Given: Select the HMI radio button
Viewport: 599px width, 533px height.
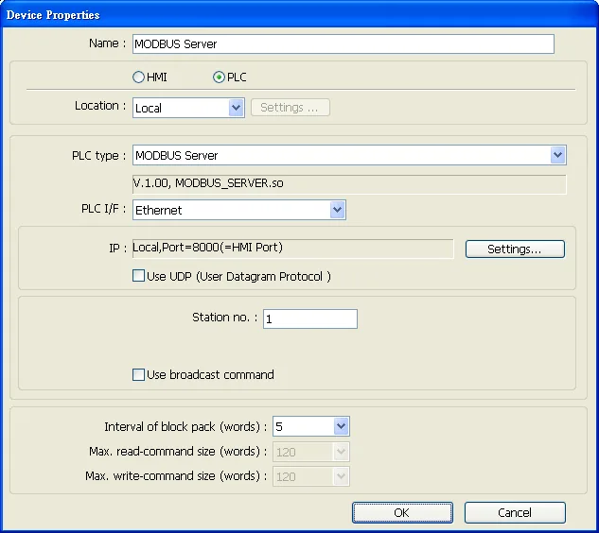Looking at the screenshot, I should coord(138,77).
